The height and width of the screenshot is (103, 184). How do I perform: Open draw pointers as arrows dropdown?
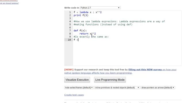(158, 88)
